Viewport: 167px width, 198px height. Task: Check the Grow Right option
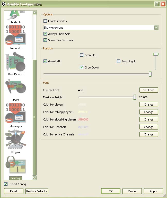tap(118, 61)
